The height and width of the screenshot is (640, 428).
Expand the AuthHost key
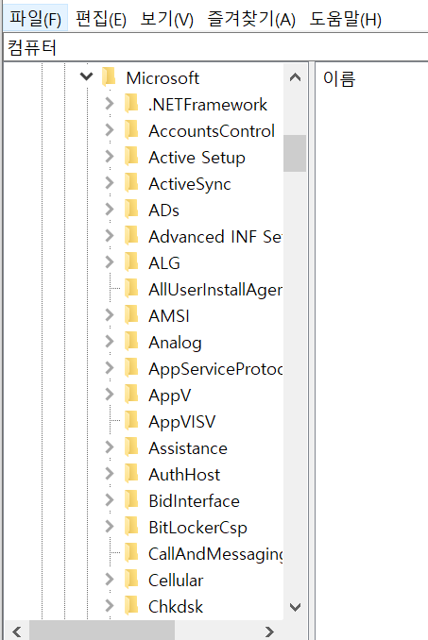click(109, 474)
